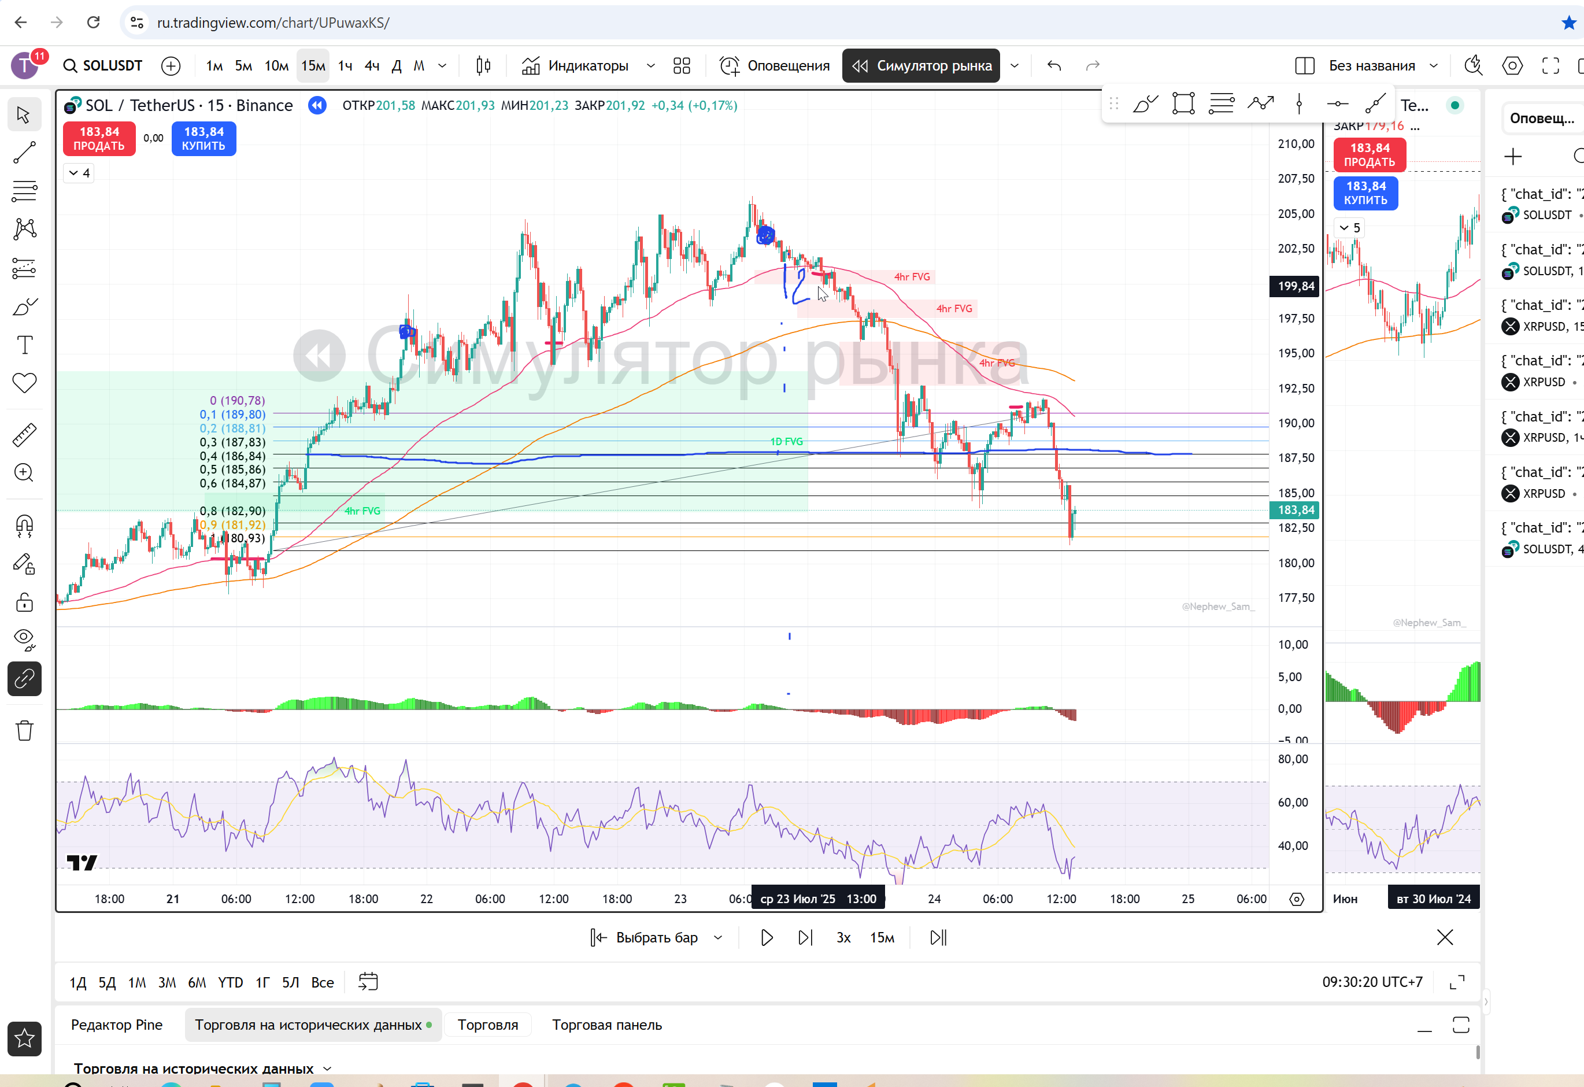Remove drawings with trash icon
Screen dimensions: 1584x1087
tap(24, 731)
